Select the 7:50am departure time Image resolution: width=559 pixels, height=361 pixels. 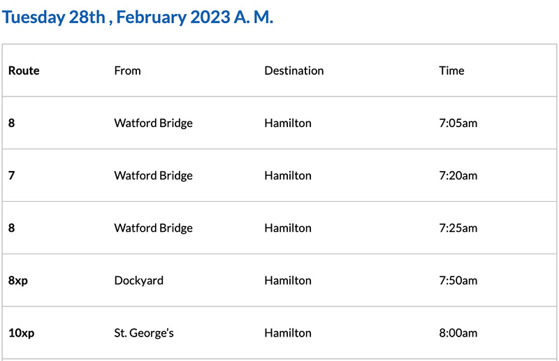pyautogui.click(x=458, y=280)
